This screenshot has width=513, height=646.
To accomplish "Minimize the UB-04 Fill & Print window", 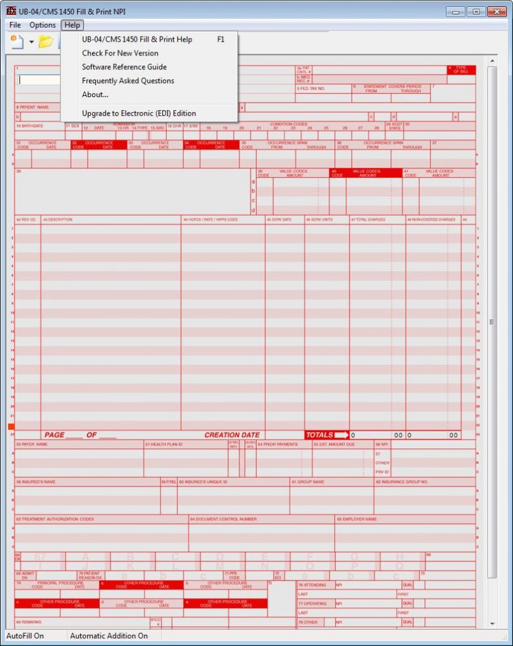I will click(456, 11).
